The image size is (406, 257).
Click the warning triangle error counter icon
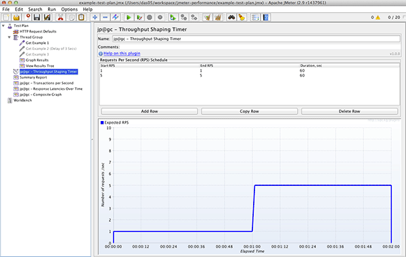click(x=378, y=18)
